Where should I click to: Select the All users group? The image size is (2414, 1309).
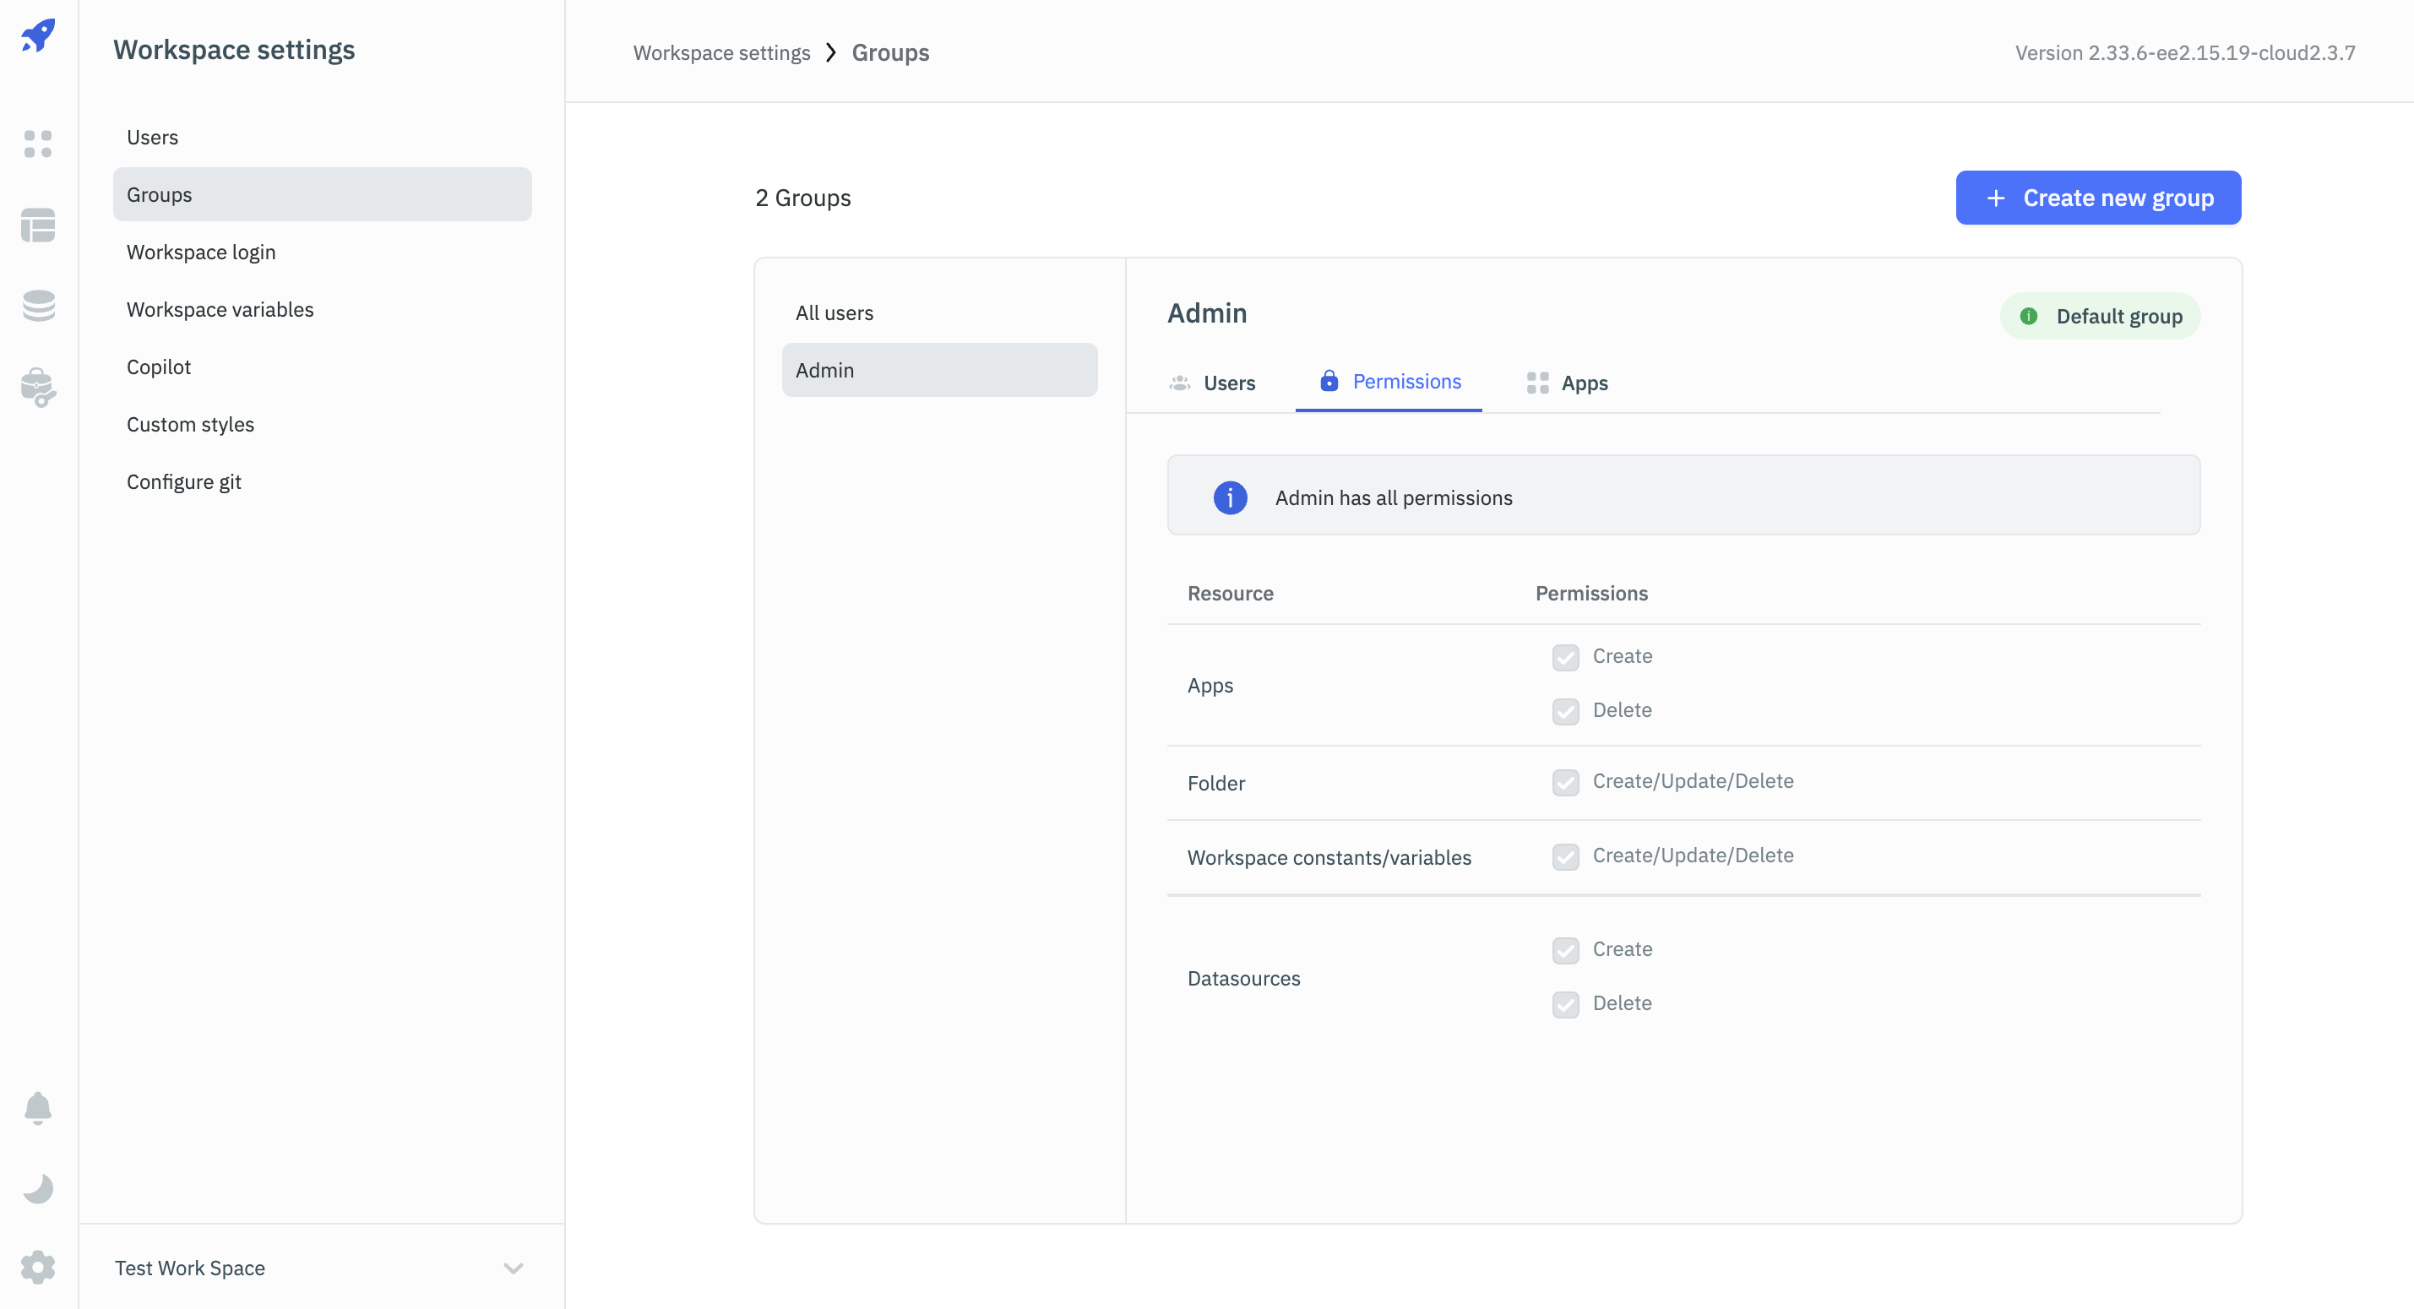(x=834, y=313)
